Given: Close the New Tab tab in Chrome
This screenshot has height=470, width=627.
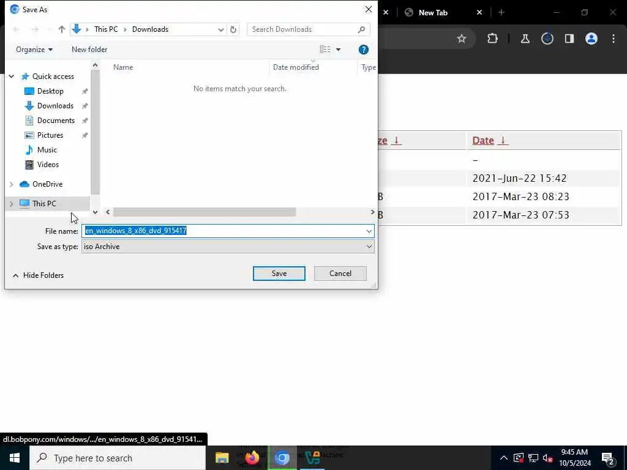Looking at the screenshot, I should click(x=479, y=13).
